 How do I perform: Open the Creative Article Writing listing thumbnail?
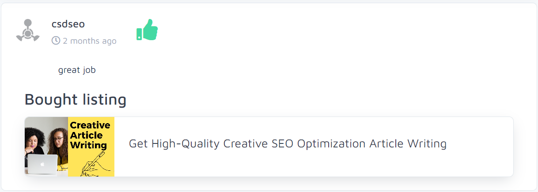click(x=69, y=147)
